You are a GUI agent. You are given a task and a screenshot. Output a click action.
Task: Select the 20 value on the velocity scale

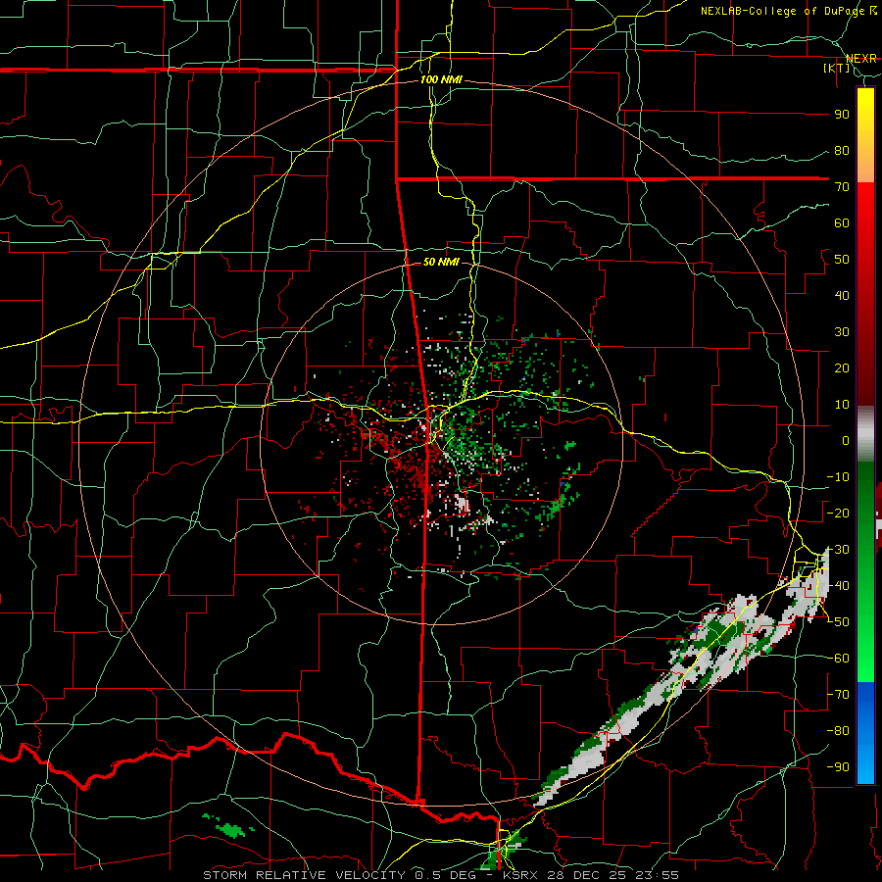[x=842, y=368]
